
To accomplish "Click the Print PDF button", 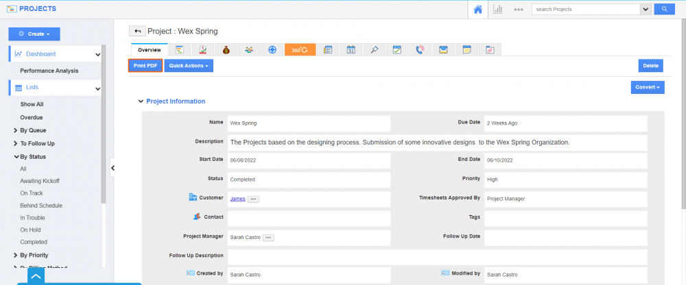I will pos(145,66).
